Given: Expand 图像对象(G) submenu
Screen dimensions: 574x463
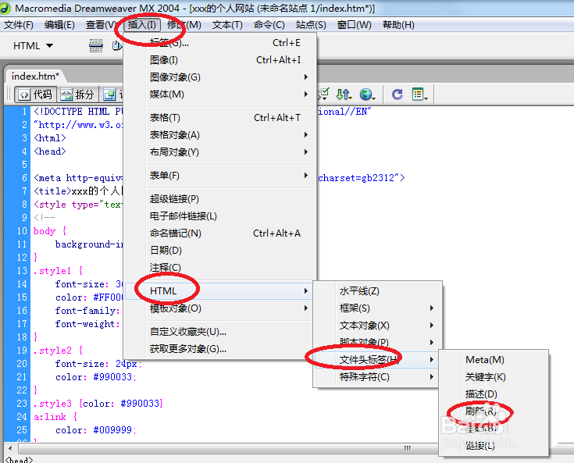Looking at the screenshot, I should (x=221, y=77).
